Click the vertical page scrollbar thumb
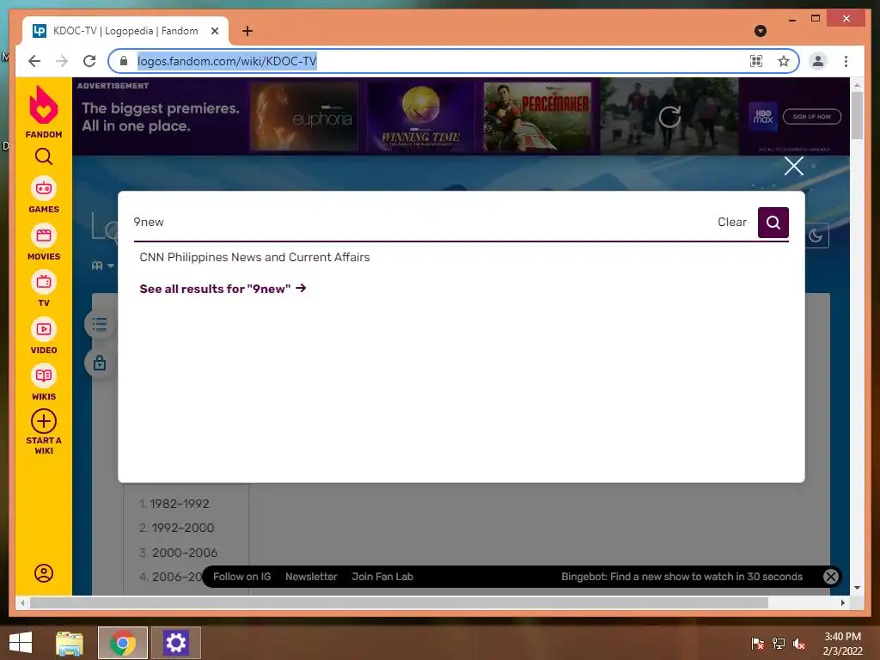 (857, 116)
